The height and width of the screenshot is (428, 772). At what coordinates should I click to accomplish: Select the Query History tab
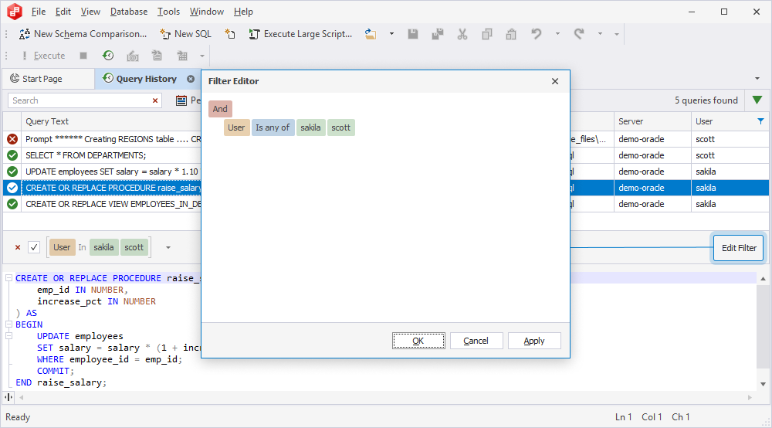146,79
